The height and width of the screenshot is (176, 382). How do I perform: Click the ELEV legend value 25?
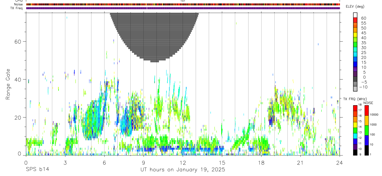tap(363, 53)
